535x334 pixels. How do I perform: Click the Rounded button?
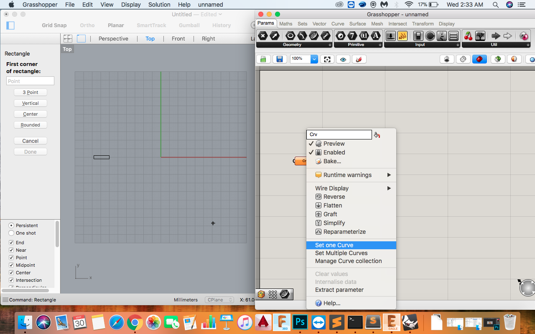(x=31, y=125)
